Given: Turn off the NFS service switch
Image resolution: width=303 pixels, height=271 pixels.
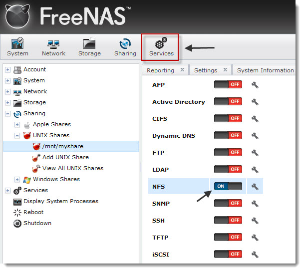Looking at the screenshot, I should [228, 186].
